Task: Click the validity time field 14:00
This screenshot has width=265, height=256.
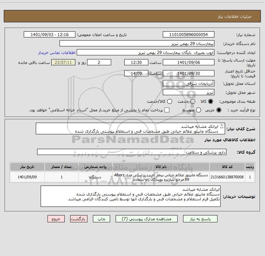Action: point(136,74)
